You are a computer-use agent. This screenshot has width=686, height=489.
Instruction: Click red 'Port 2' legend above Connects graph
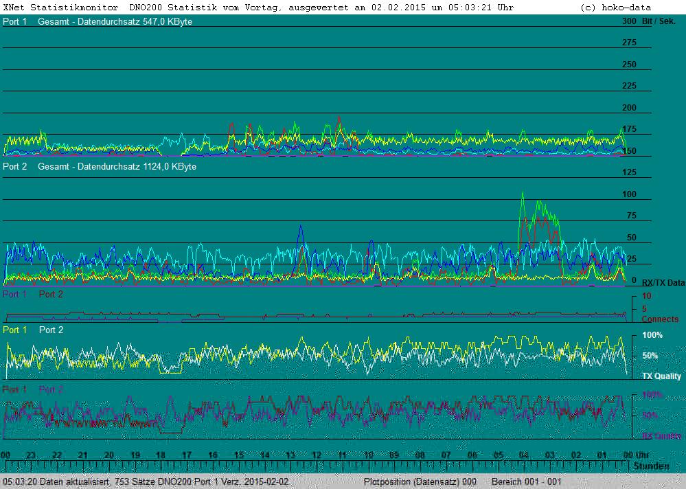(51, 295)
